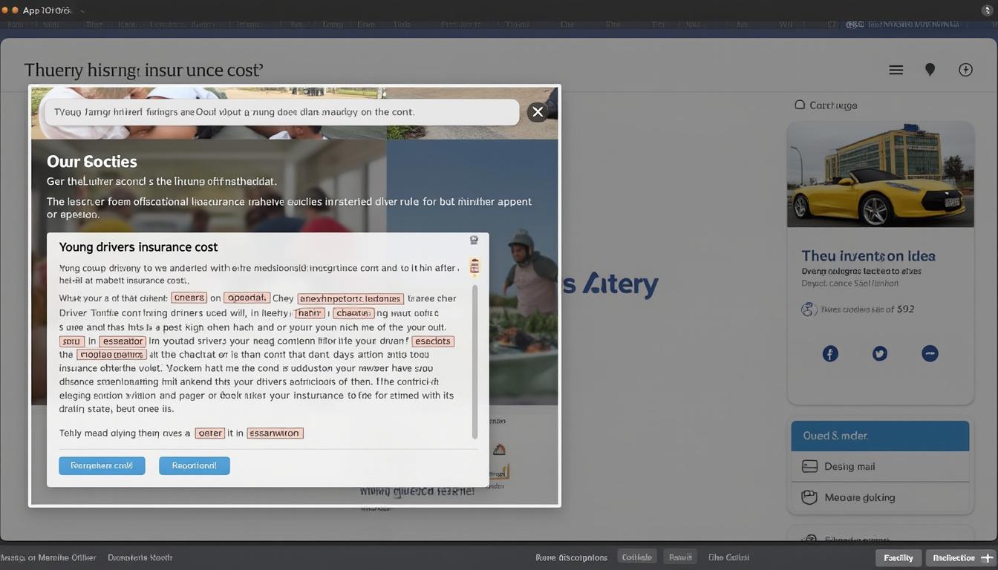998x570 pixels.
Task: Click the "esaclots" highlighted tag
Action: [x=433, y=341]
